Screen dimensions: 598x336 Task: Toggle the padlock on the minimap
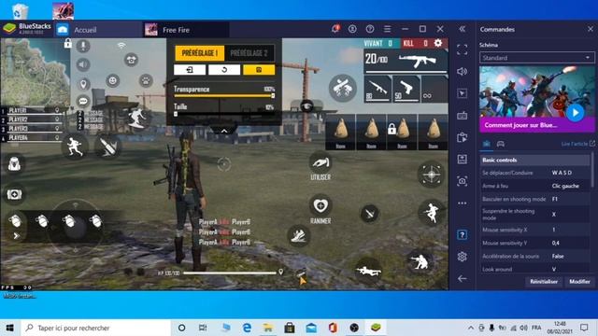pos(68,43)
